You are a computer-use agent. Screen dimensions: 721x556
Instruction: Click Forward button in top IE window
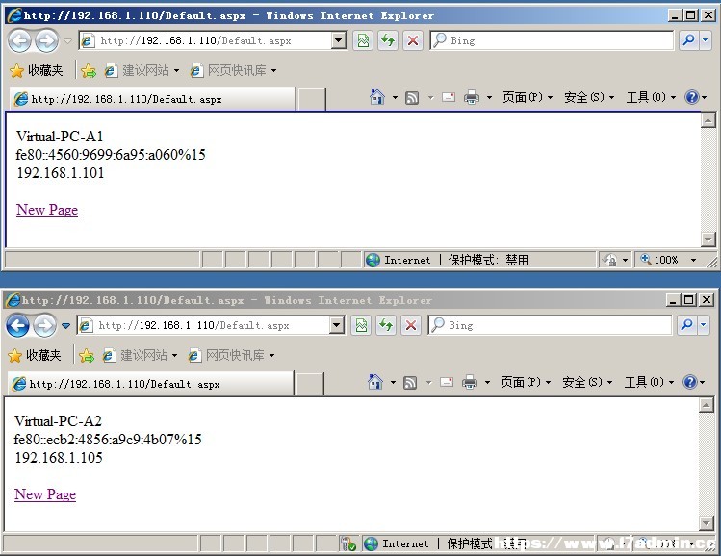(47, 41)
